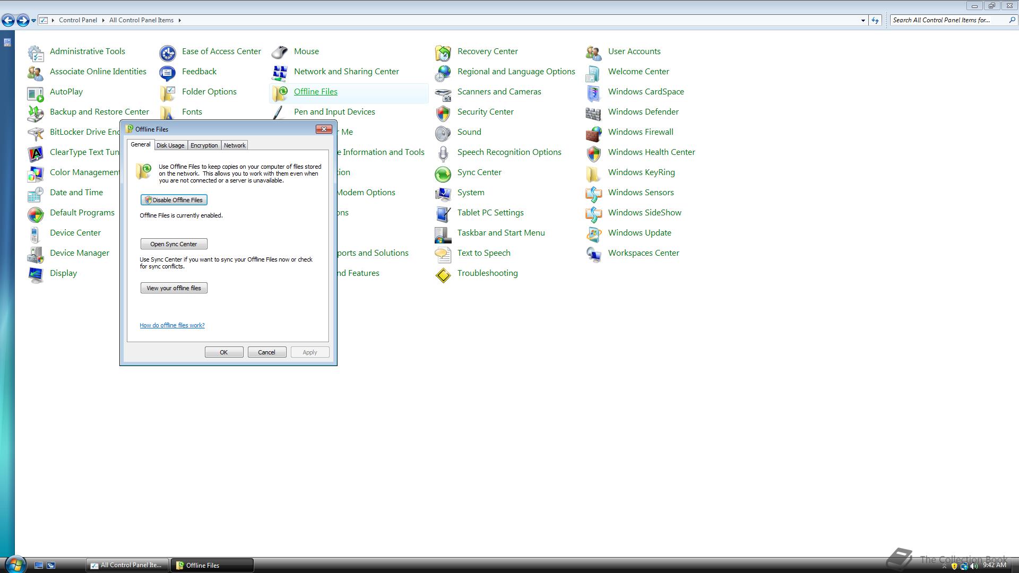Screen dimensions: 1019x573
Task: Open Network and Sharing Center icon
Action: (x=280, y=73)
